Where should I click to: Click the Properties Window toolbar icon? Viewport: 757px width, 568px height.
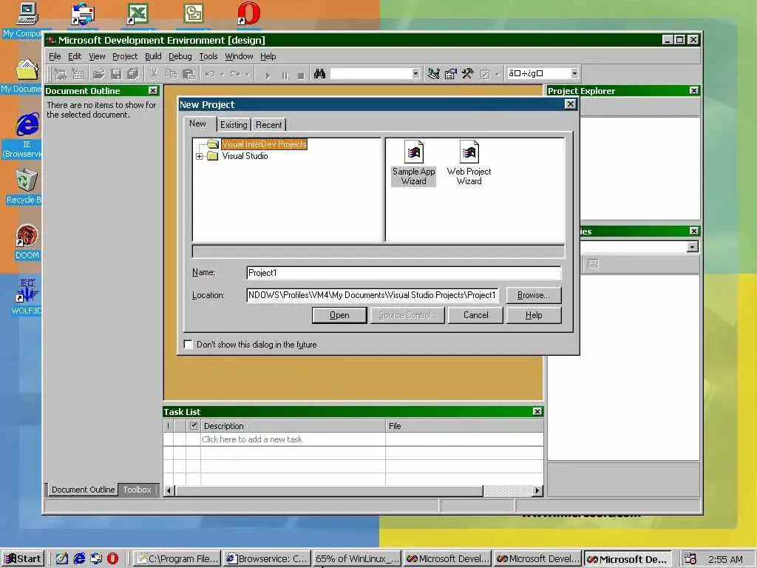point(450,74)
